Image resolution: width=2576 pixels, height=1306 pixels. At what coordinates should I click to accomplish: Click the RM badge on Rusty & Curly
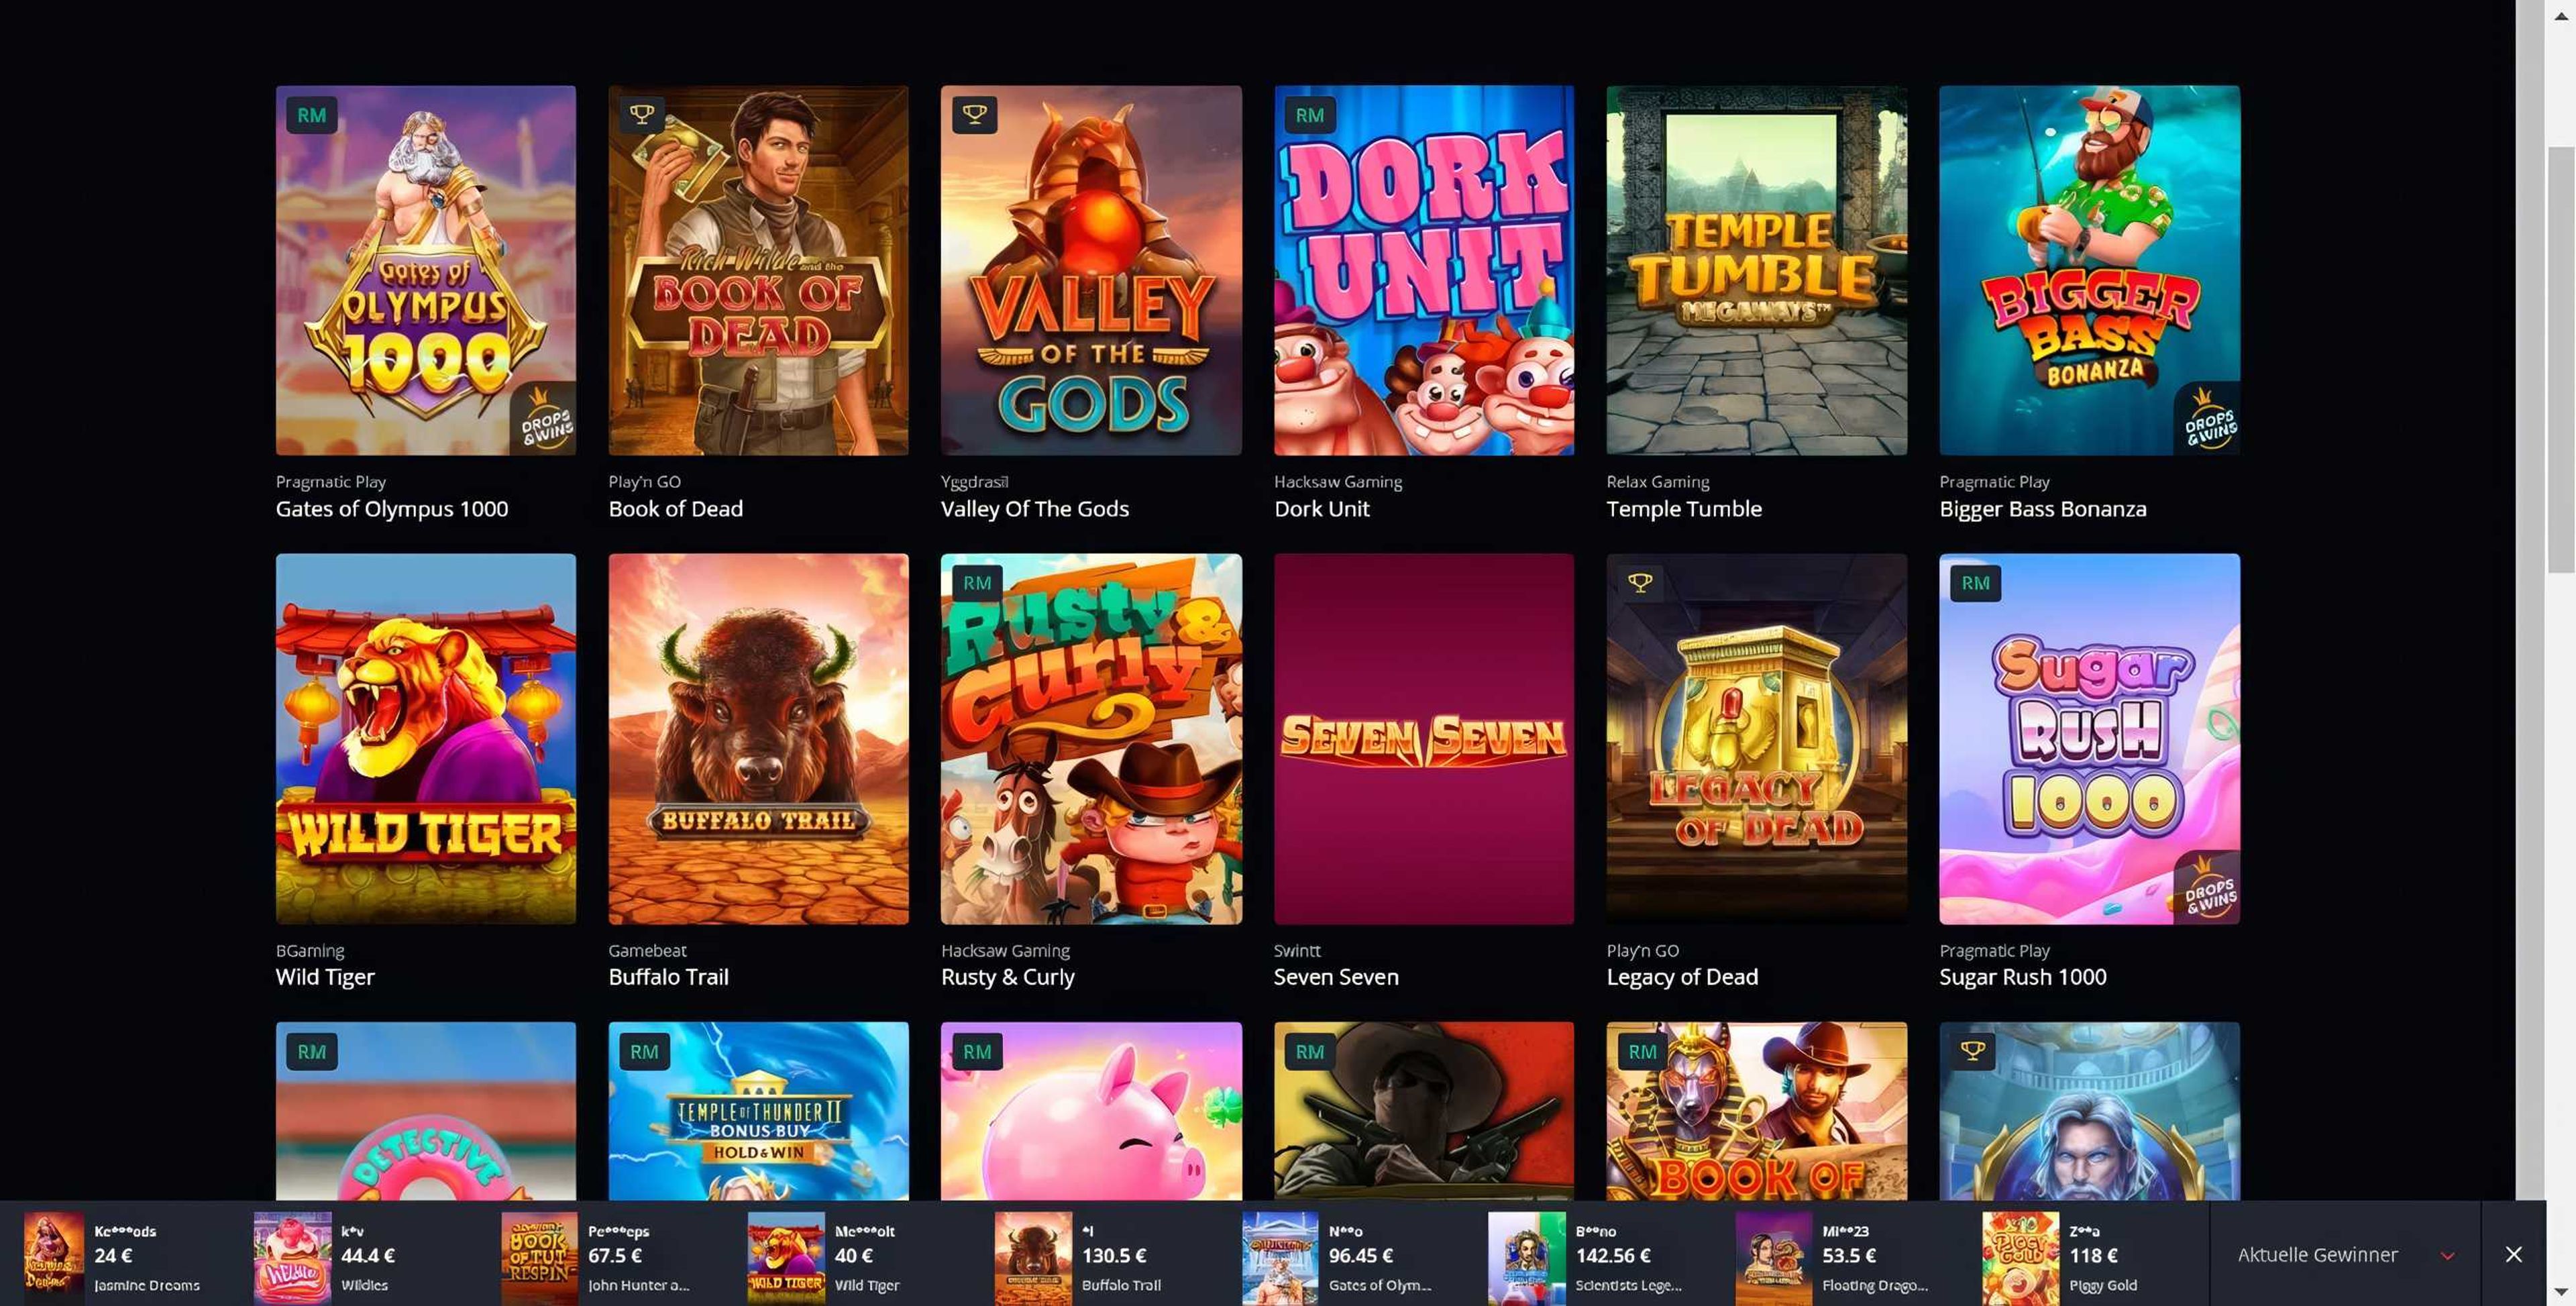[977, 583]
